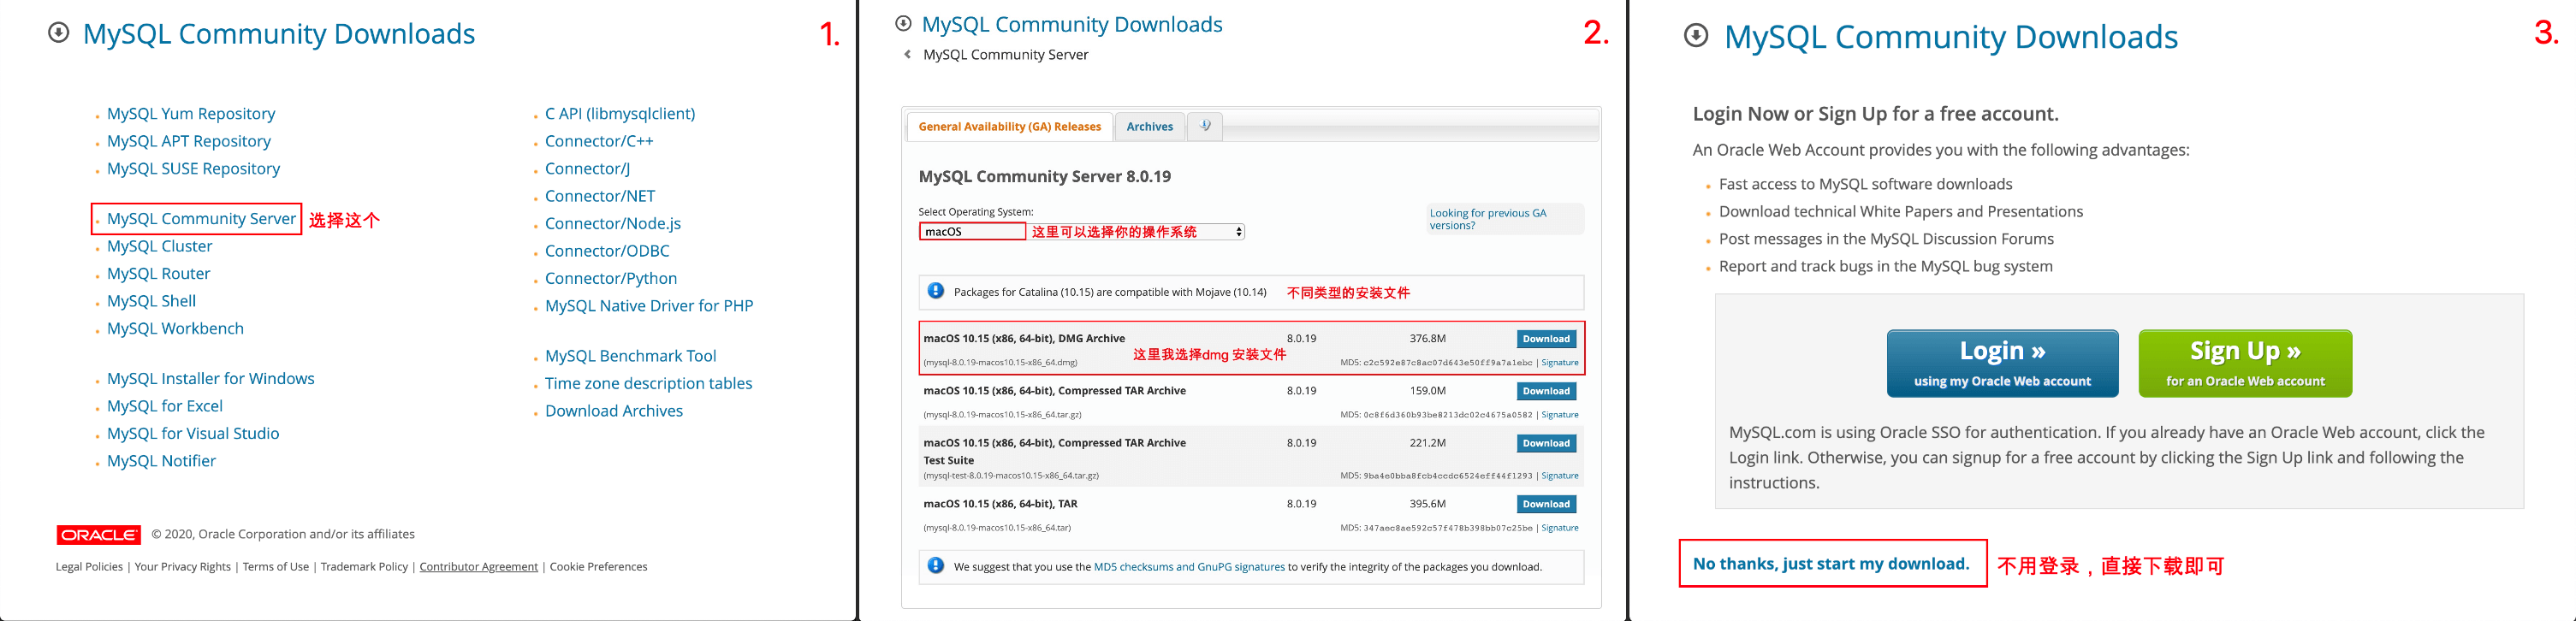This screenshot has height=621, width=2576.
Task: Open the Connector/NET link
Action: pos(600,196)
